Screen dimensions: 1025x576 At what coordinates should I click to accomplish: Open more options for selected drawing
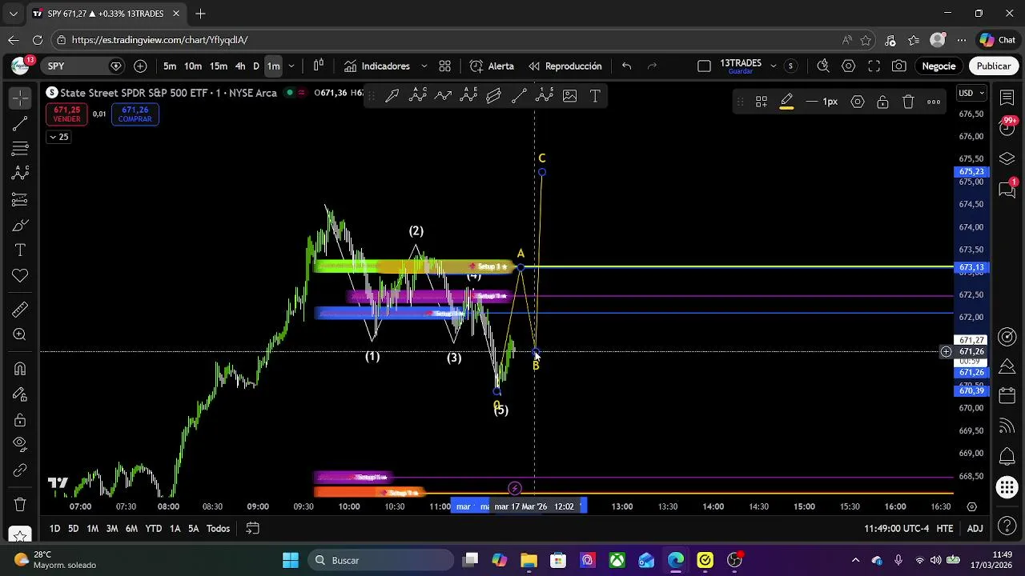[x=934, y=102]
